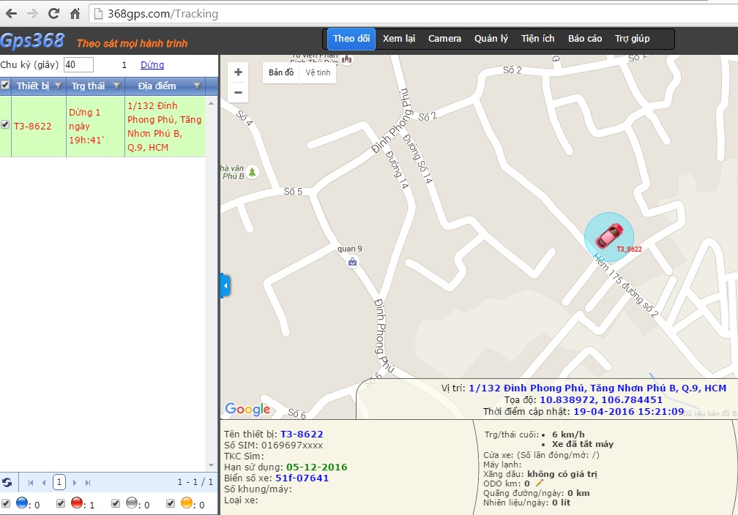Click the address cell '1/132 Đình Phong Phú'
738x515 pixels.
pos(165,127)
